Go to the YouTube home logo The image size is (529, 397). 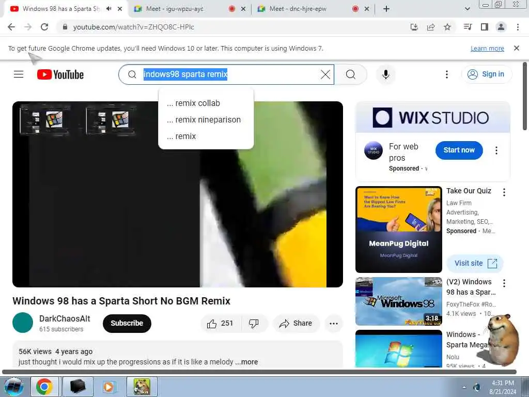60,74
